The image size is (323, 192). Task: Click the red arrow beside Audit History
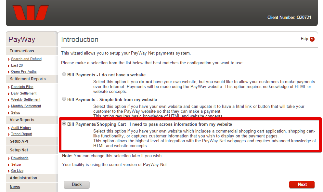[8, 128]
